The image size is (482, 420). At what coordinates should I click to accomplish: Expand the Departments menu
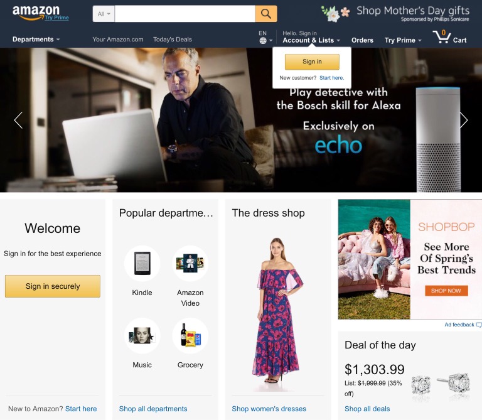[x=36, y=40]
